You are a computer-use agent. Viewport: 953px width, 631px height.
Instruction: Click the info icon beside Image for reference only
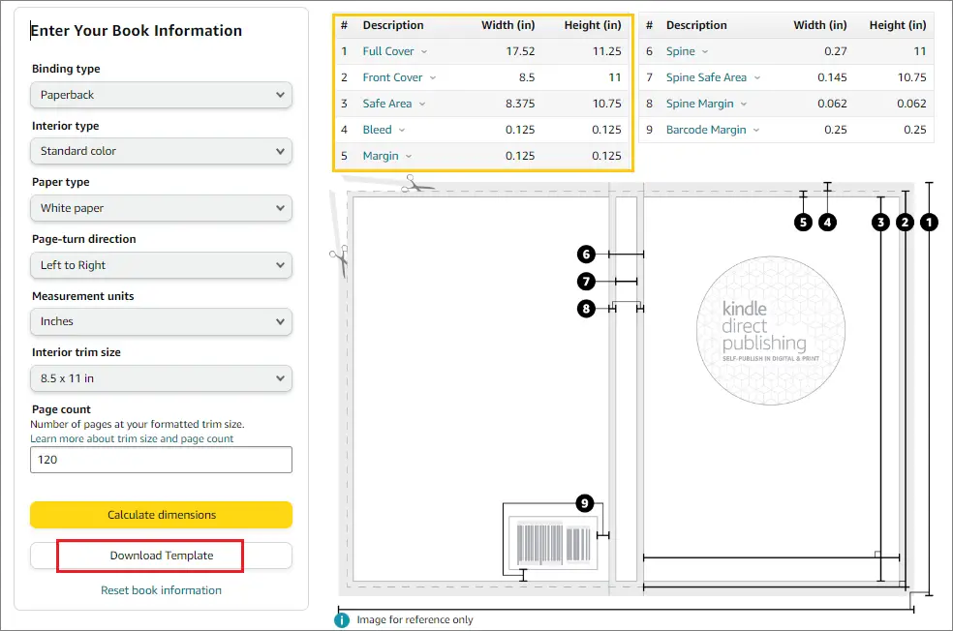coord(342,620)
